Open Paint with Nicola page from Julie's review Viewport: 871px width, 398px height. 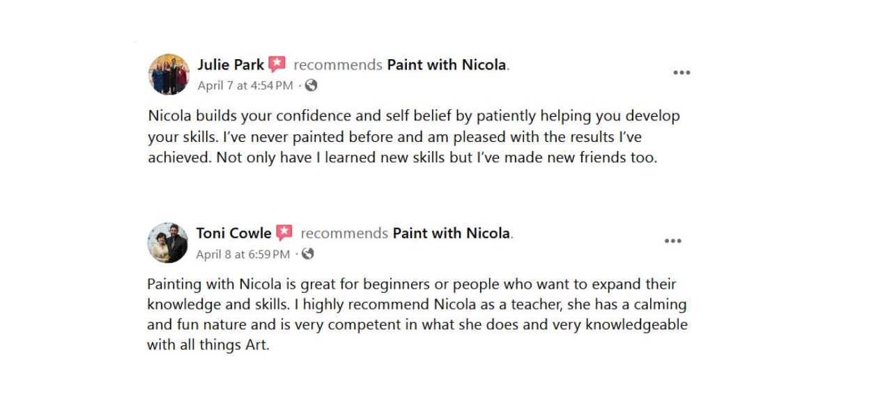pos(447,65)
